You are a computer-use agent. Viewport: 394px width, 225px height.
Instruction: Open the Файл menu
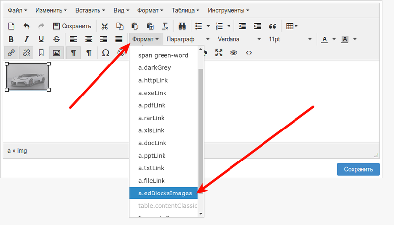(17, 10)
